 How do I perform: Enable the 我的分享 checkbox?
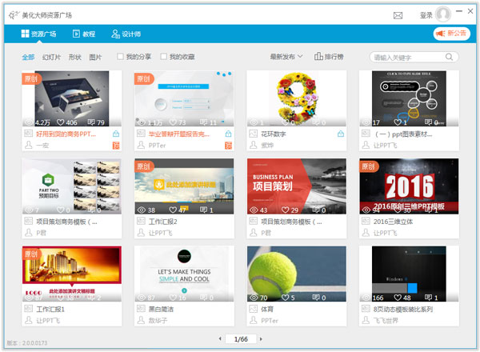121,58
